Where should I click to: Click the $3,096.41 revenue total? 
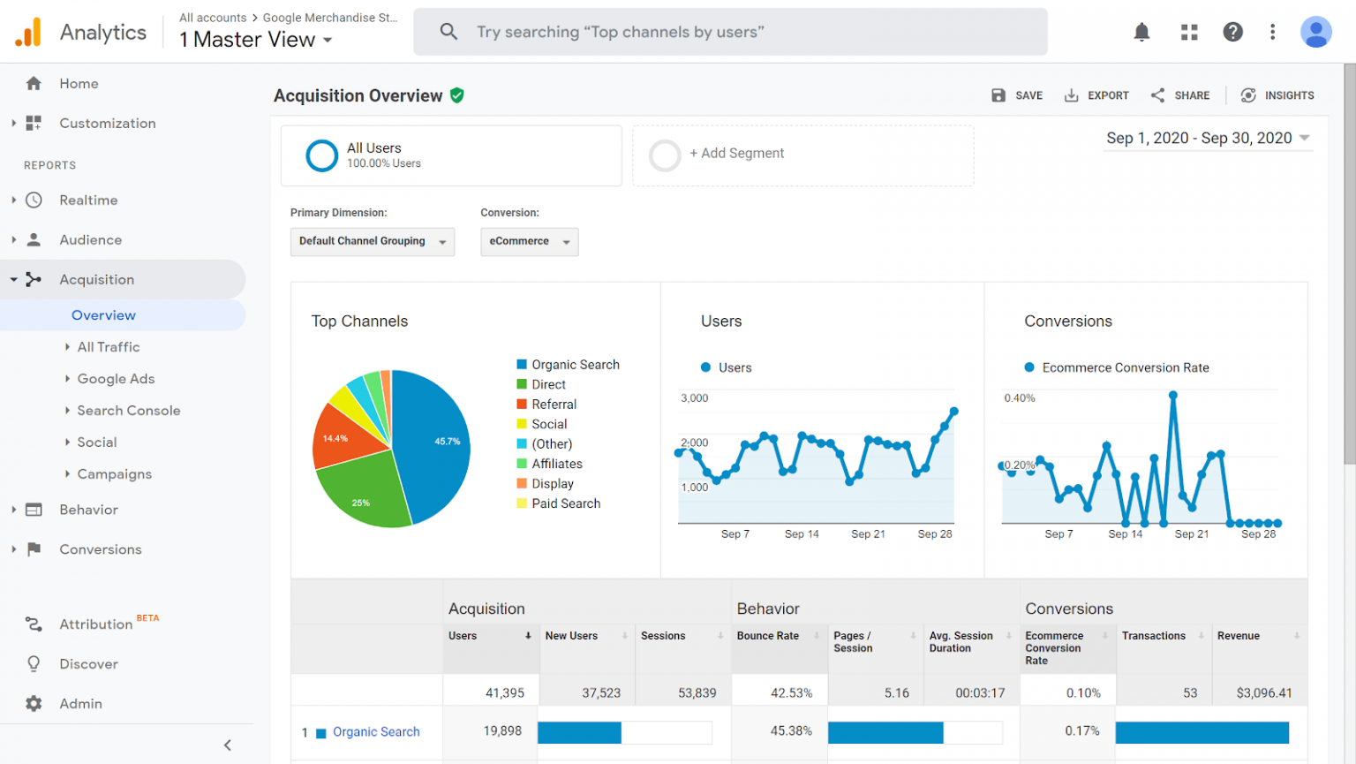point(1264,693)
